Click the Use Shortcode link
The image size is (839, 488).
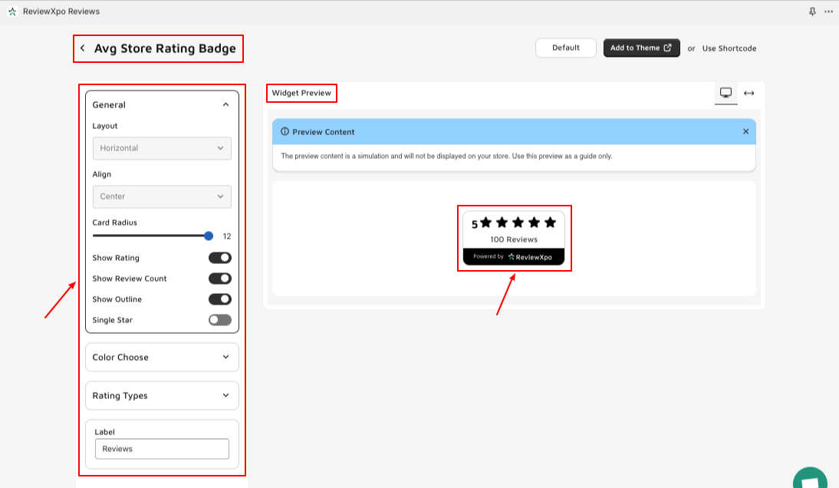[729, 48]
